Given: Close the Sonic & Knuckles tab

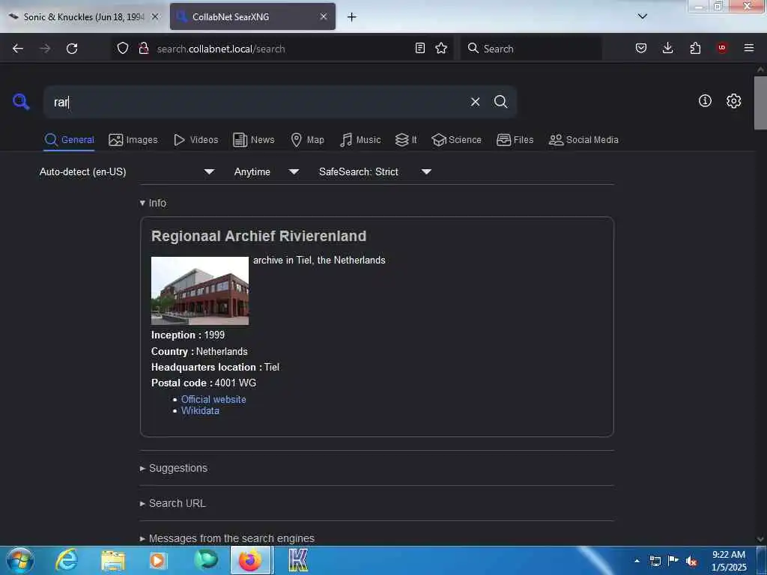Looking at the screenshot, I should (155, 16).
